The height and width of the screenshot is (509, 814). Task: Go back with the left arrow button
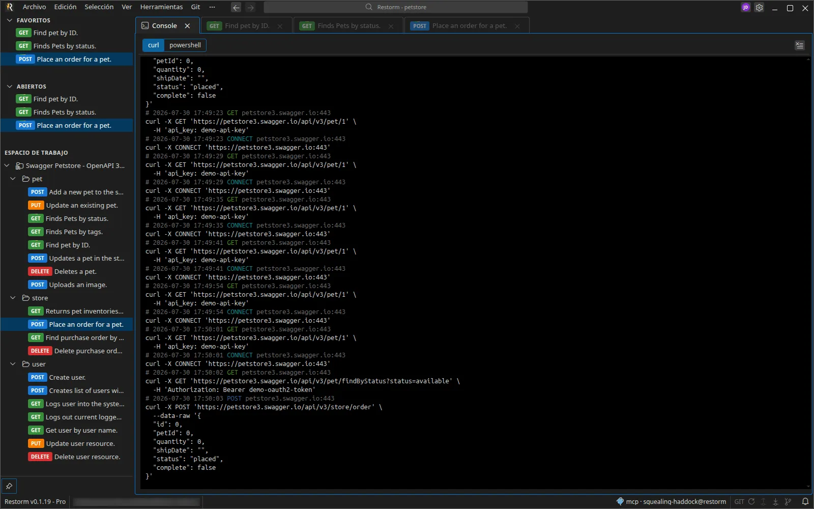pos(236,7)
